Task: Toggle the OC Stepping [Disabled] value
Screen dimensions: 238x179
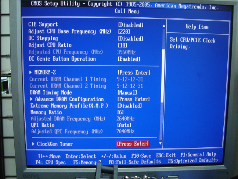Action: click(130, 39)
